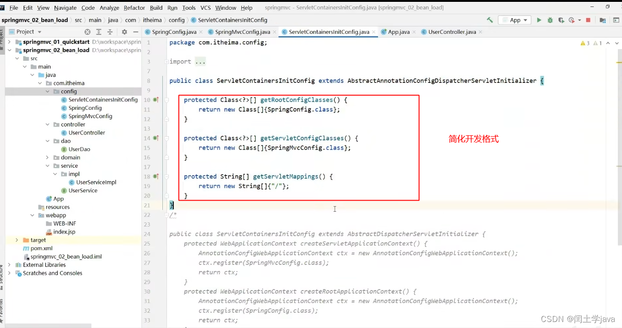Select Scratches and Consoles node

52,273
